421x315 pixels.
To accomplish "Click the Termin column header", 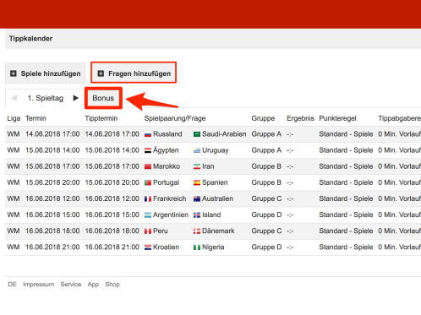I will tap(36, 118).
